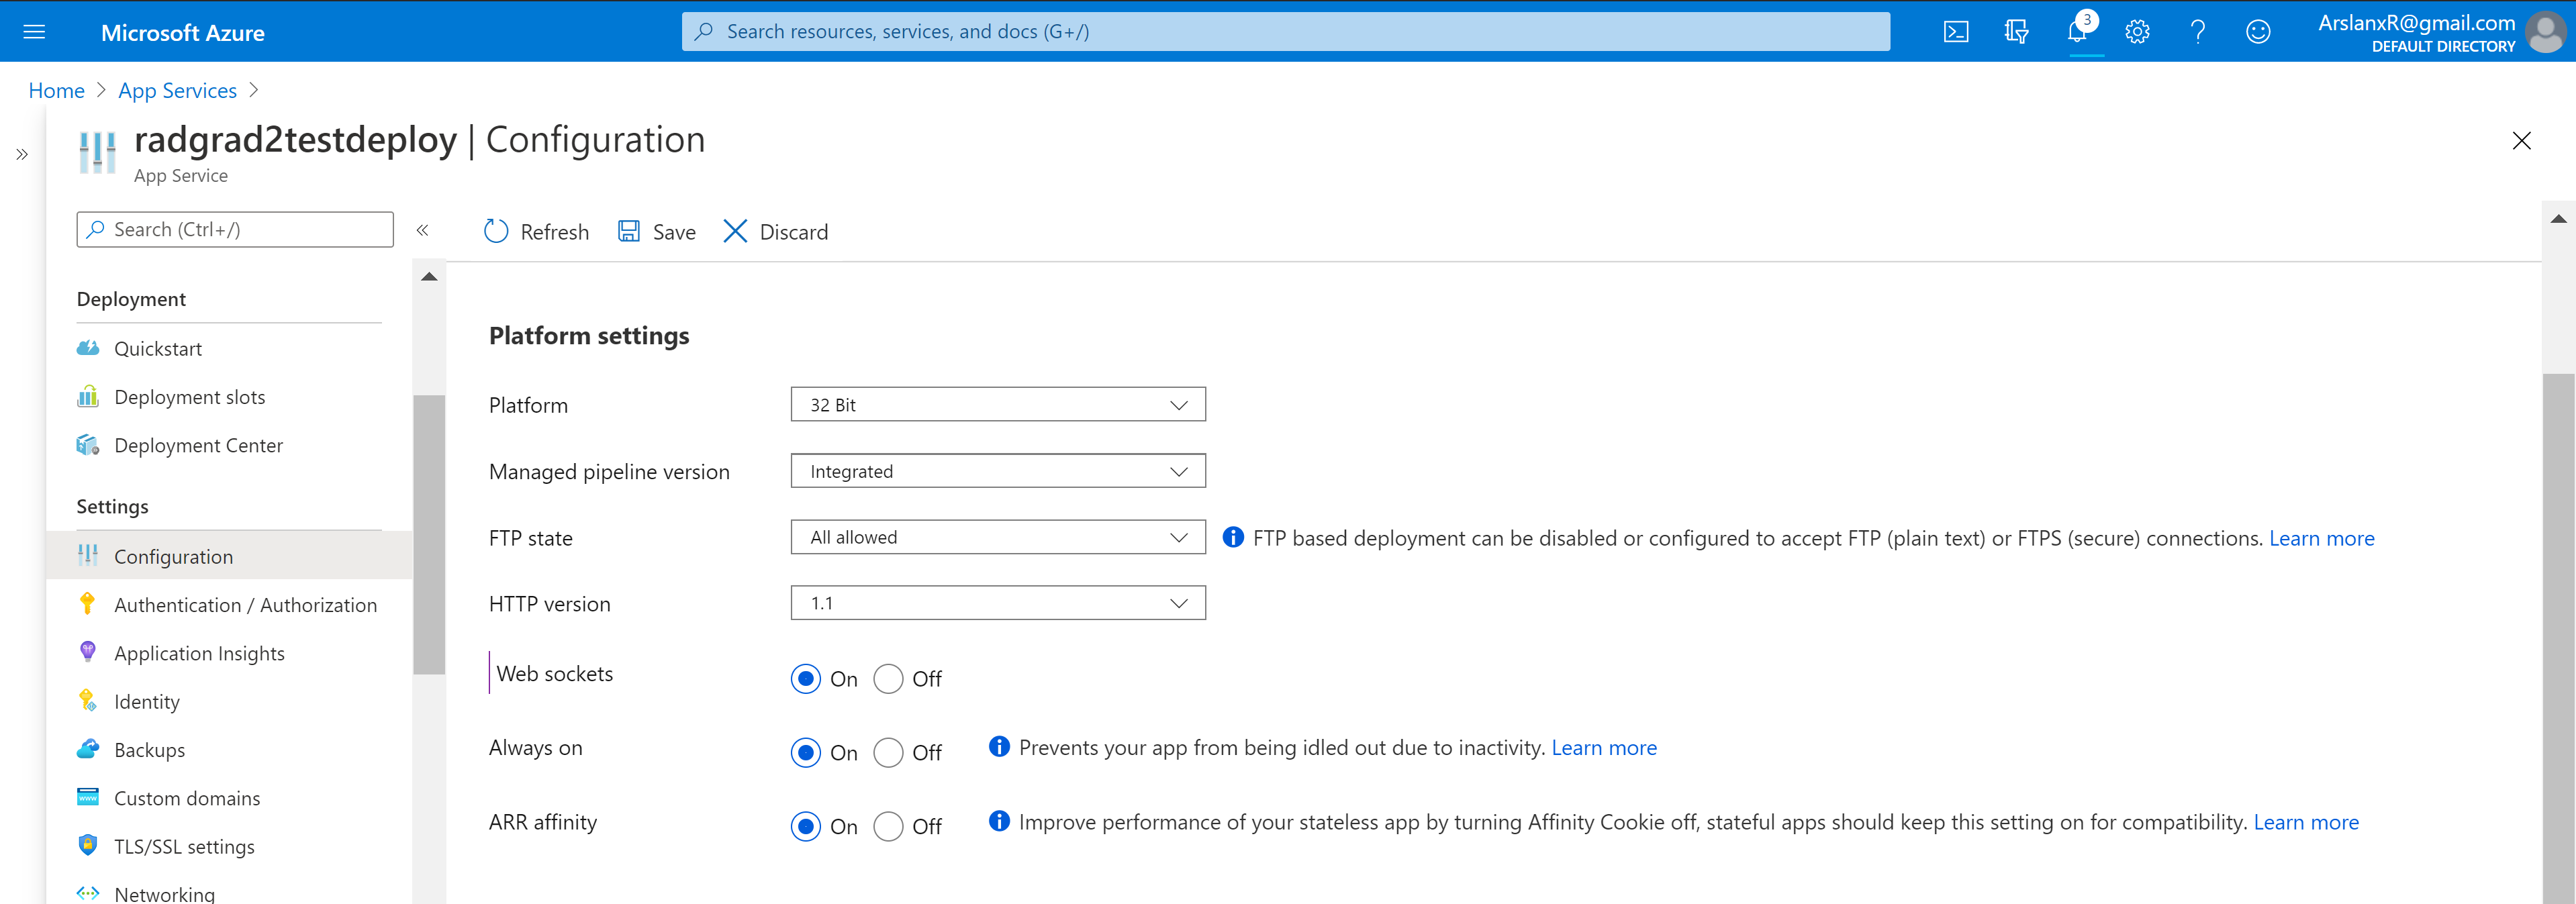The width and height of the screenshot is (2576, 904).
Task: Open the feedback smiley icon
Action: pos(2257,32)
